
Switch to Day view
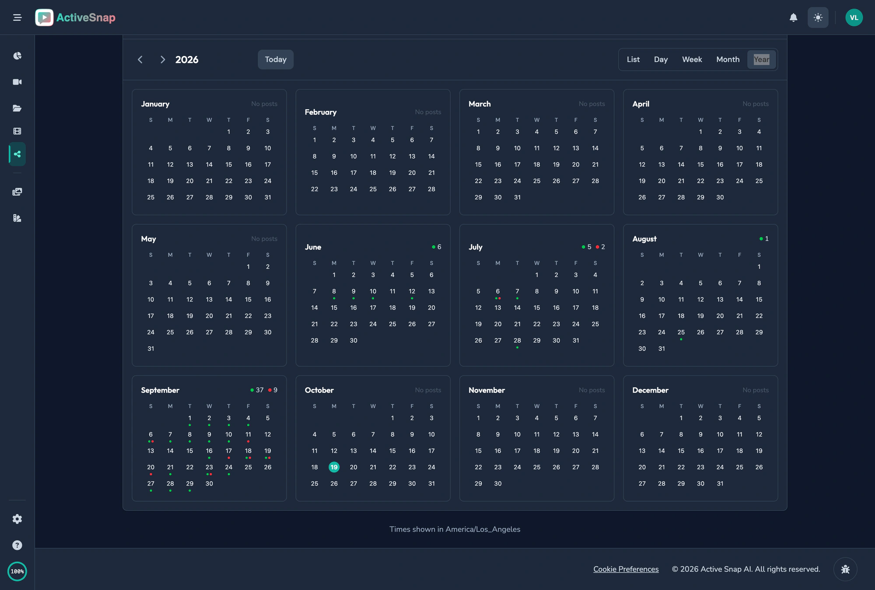click(x=661, y=59)
